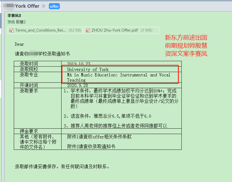Image resolution: width=232 pixels, height=182 pixels.
Task: Click the 其他（若有附件 row label
Action: tap(38, 142)
